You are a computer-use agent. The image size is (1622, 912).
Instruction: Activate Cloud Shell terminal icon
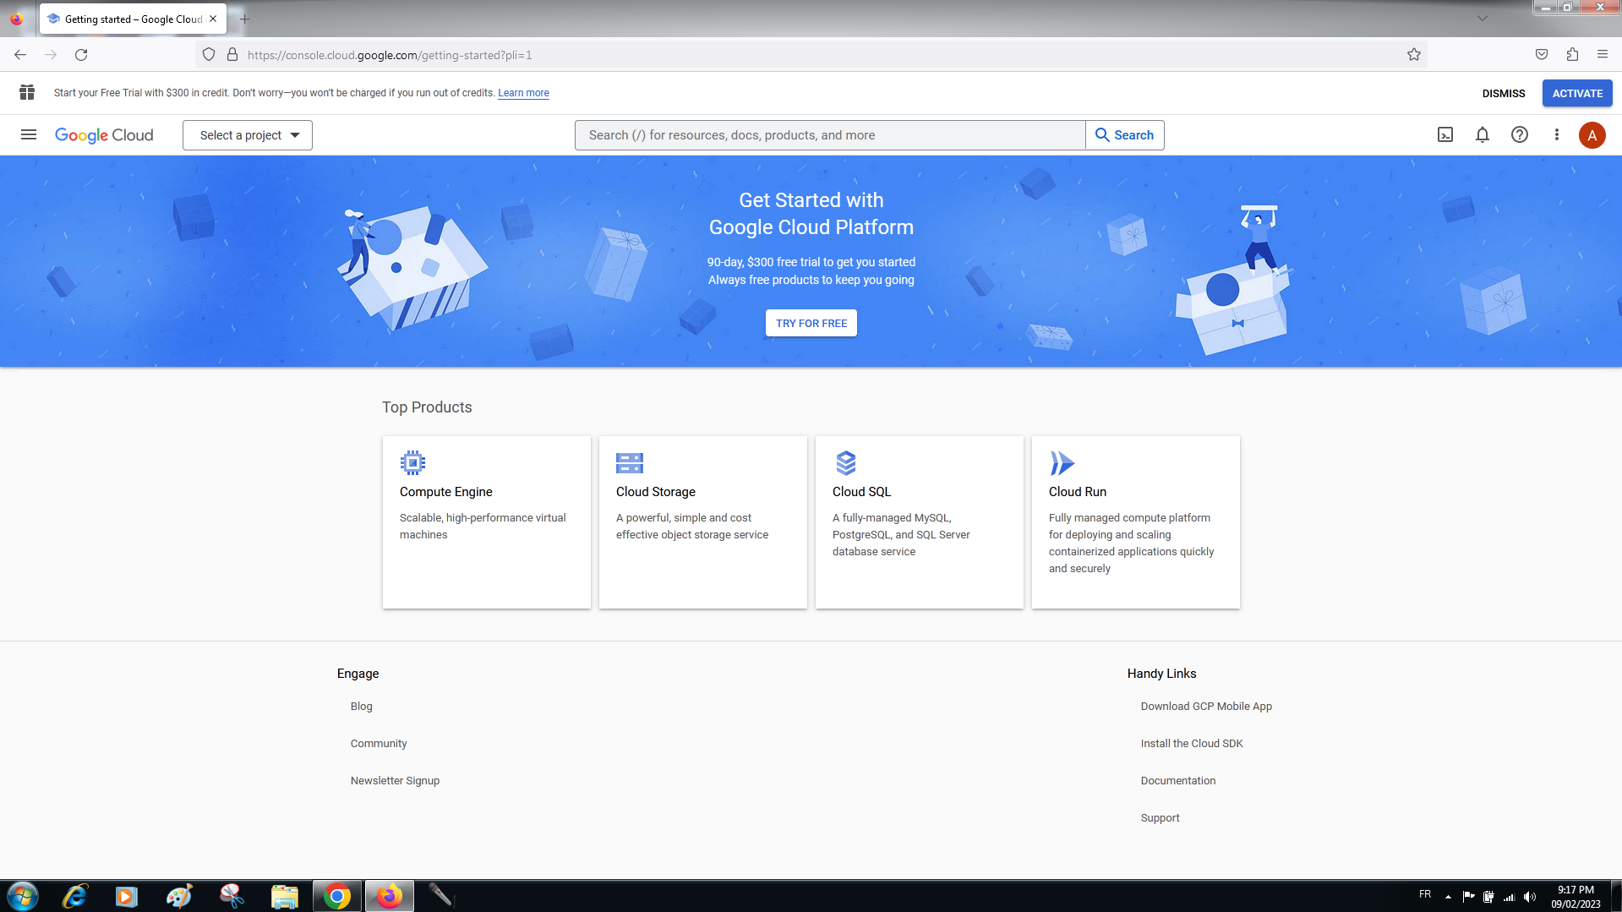tap(1445, 135)
